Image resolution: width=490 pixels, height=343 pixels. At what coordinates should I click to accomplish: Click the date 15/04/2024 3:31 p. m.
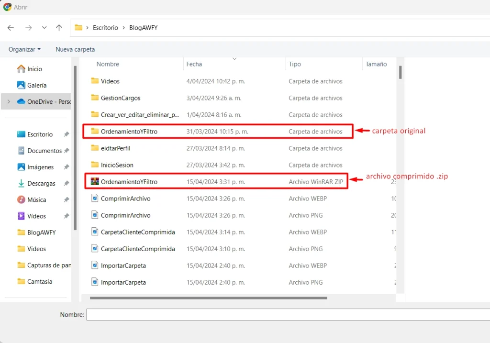216,182
